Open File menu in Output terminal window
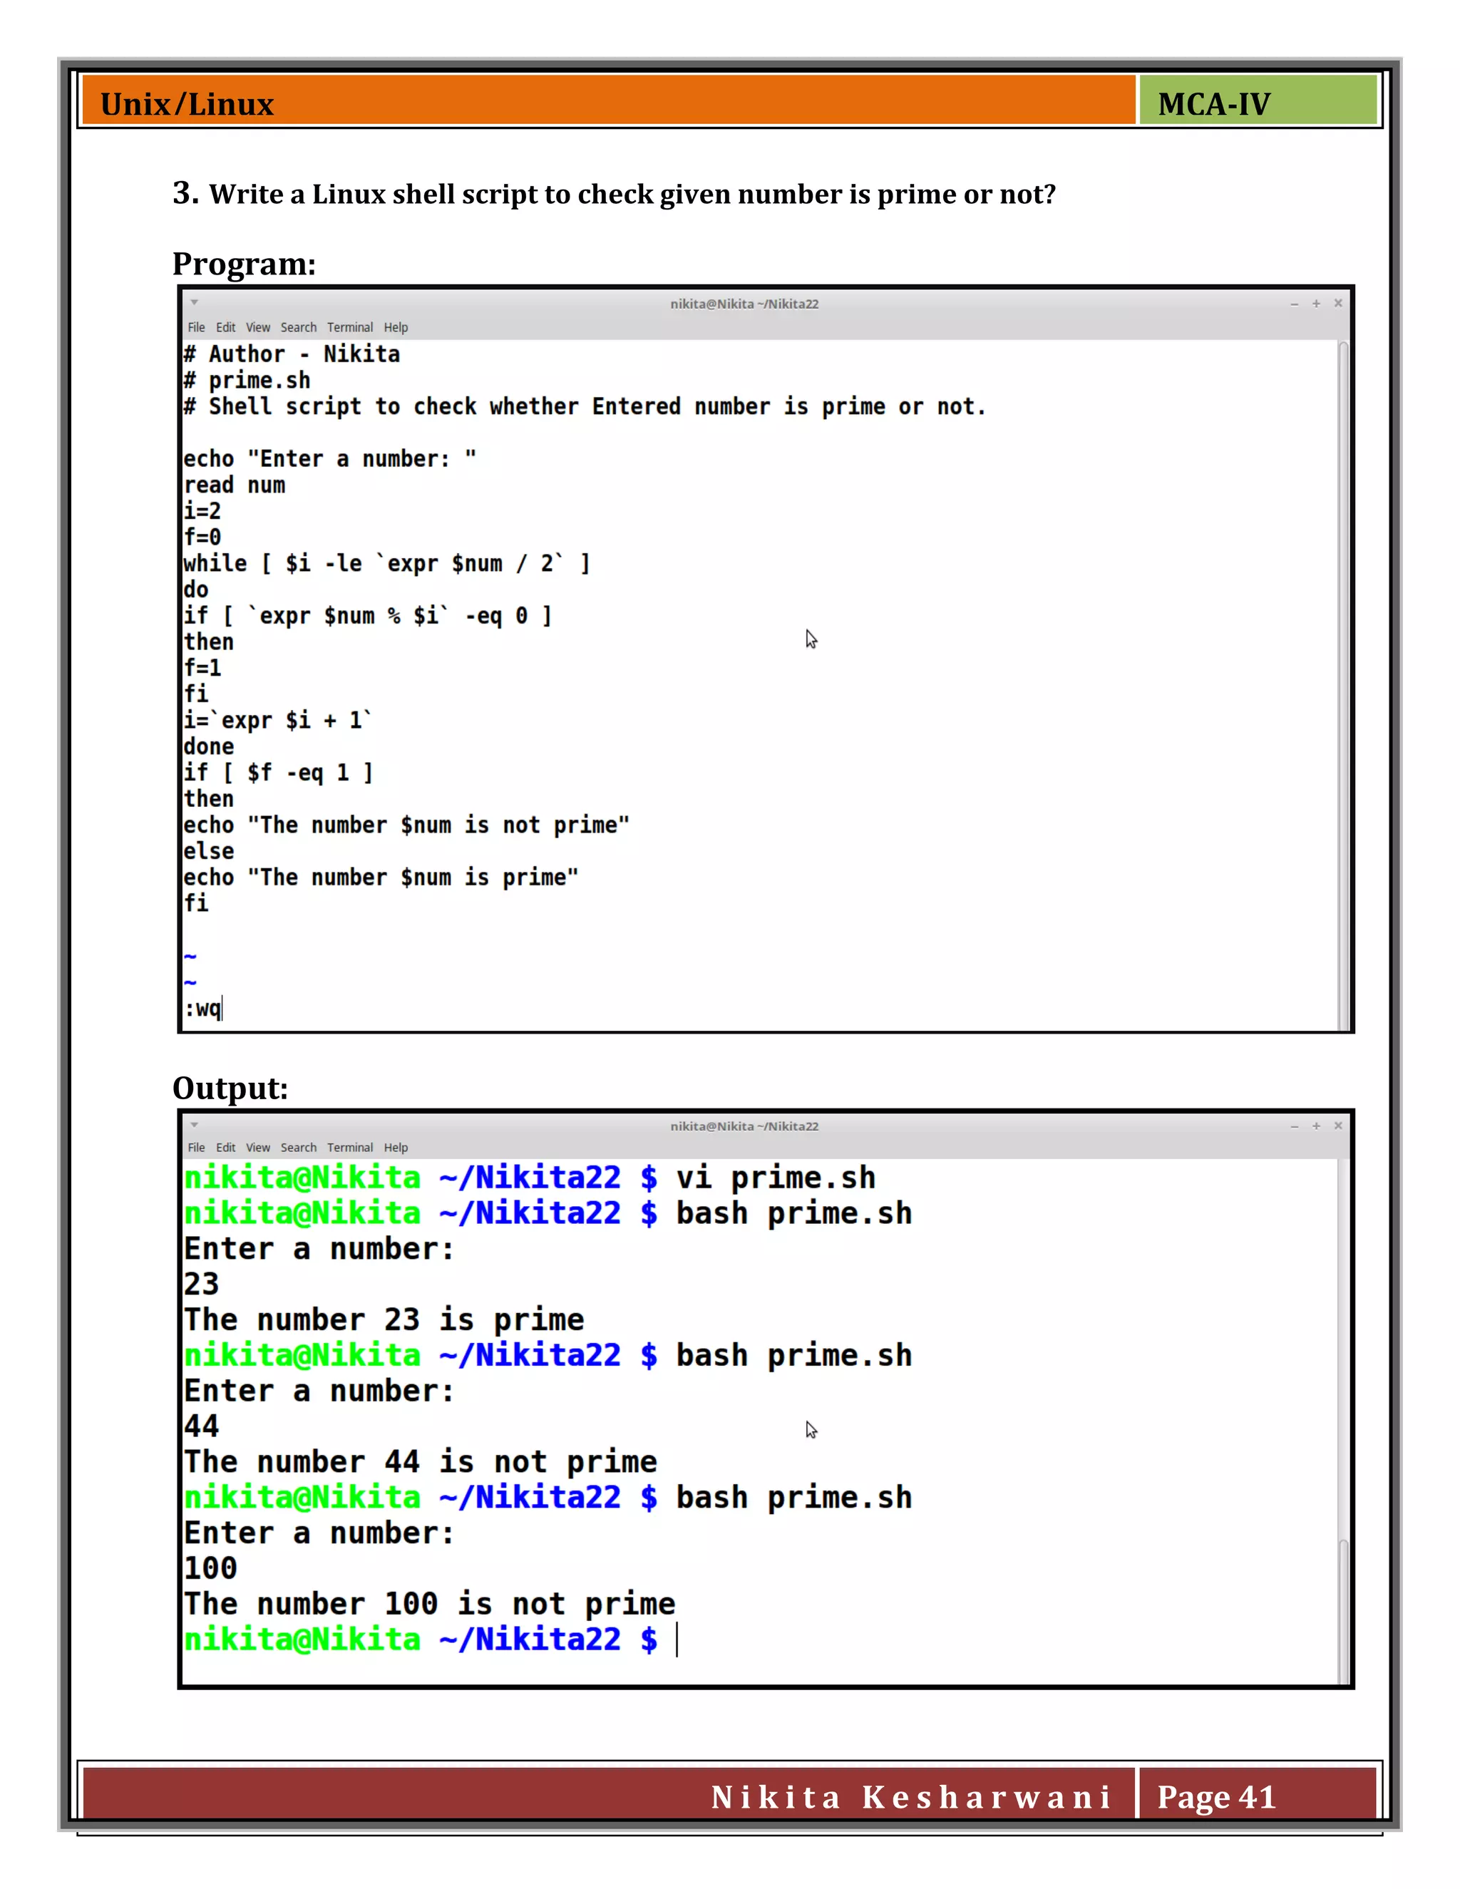 click(x=196, y=1148)
